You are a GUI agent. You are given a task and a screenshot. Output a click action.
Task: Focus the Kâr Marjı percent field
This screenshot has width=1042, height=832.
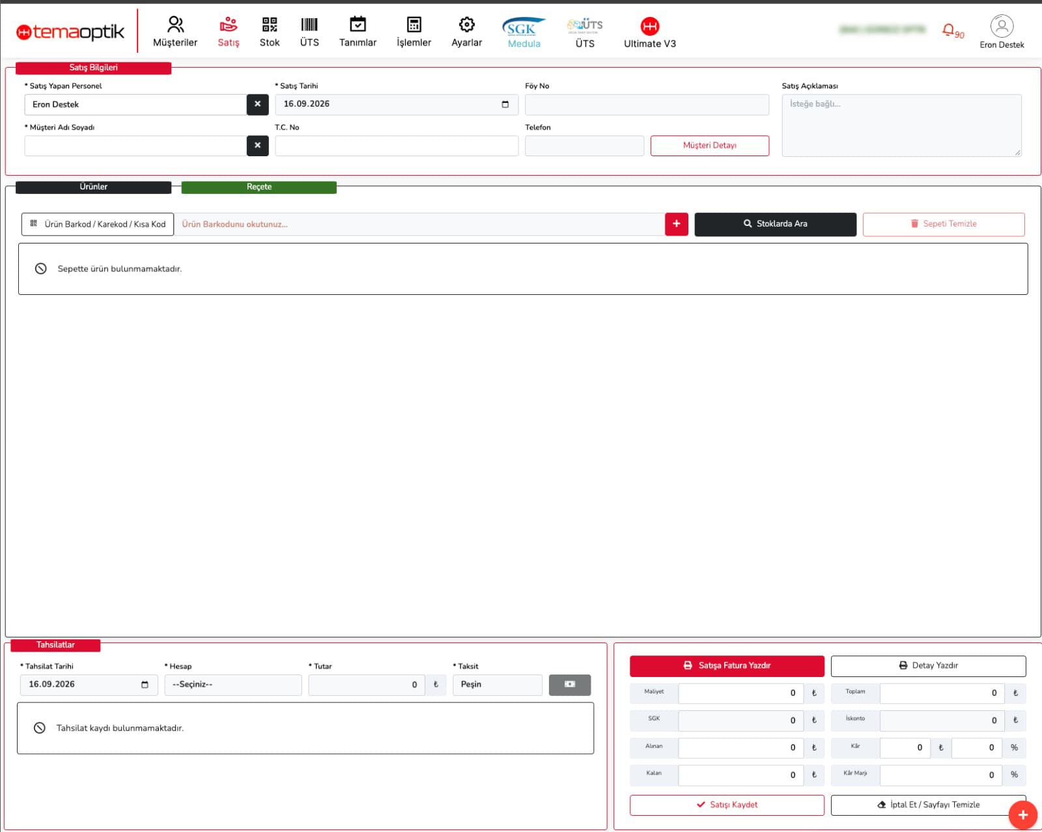point(941,775)
